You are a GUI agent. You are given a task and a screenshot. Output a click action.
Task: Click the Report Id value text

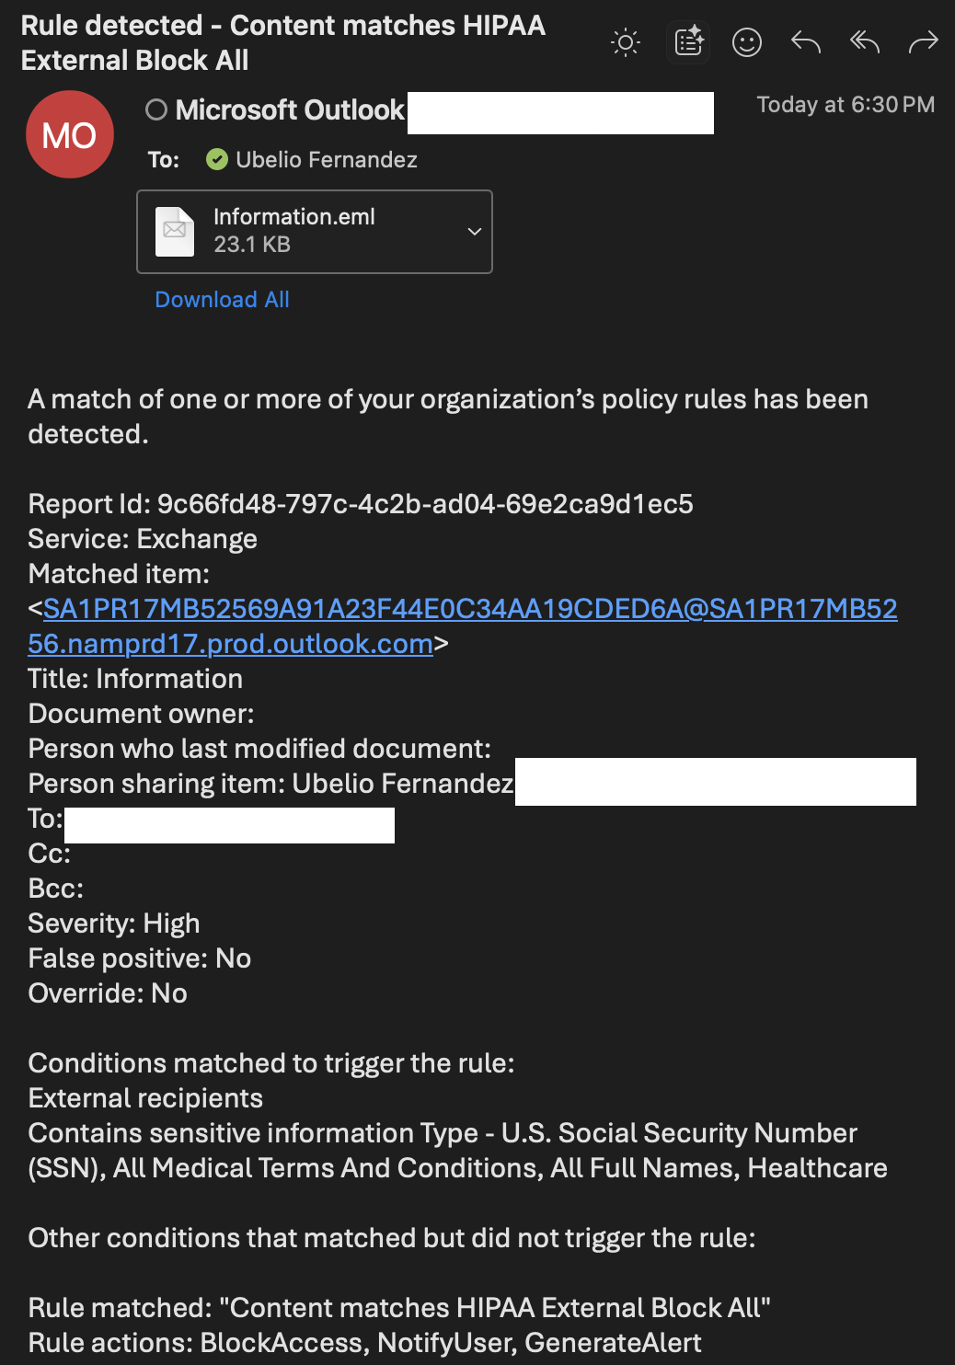425,504
